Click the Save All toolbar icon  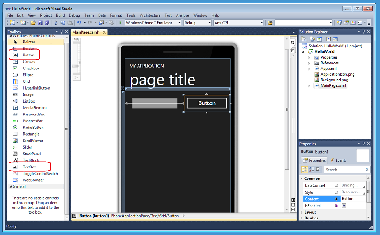tap(47, 22)
